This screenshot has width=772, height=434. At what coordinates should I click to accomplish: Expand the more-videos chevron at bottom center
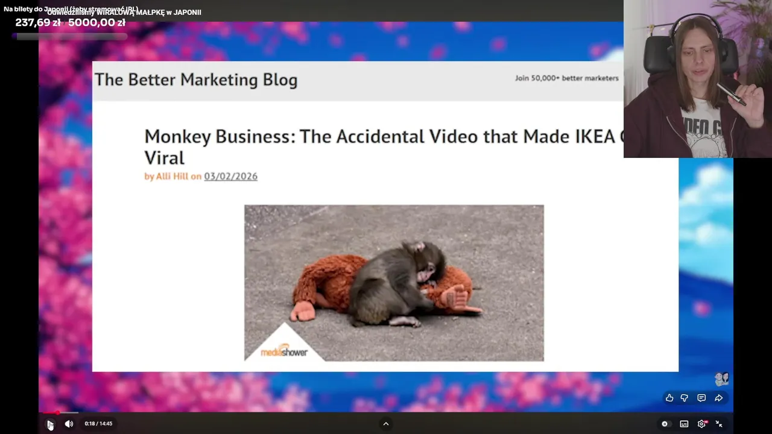pos(386,424)
